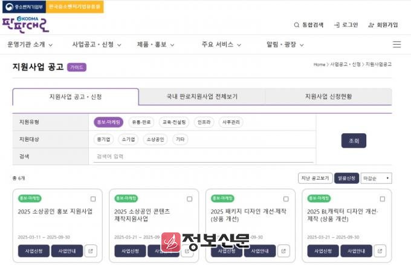
Task: Click the 판판대로 KODMA logo
Action: (x=25, y=24)
